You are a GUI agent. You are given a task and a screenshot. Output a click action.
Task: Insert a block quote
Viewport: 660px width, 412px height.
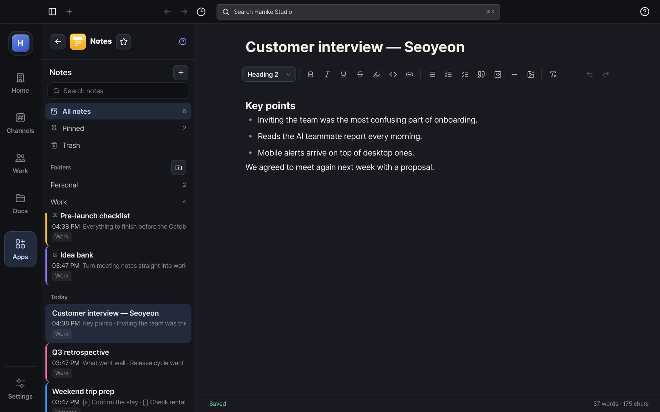click(481, 75)
